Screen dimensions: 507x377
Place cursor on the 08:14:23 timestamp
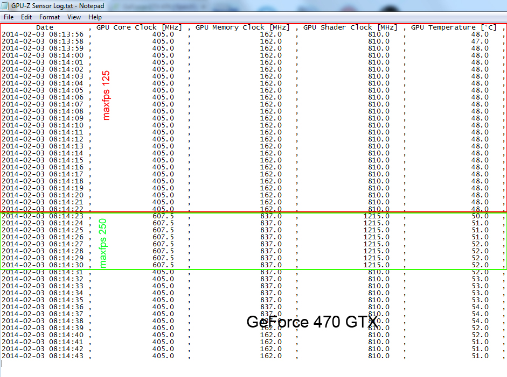tap(66, 216)
